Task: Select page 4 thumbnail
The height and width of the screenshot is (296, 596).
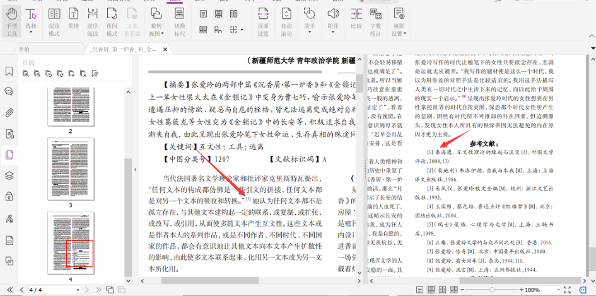Action: (x=71, y=243)
